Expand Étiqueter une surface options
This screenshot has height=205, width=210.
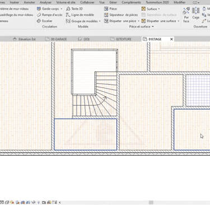(x=179, y=21)
